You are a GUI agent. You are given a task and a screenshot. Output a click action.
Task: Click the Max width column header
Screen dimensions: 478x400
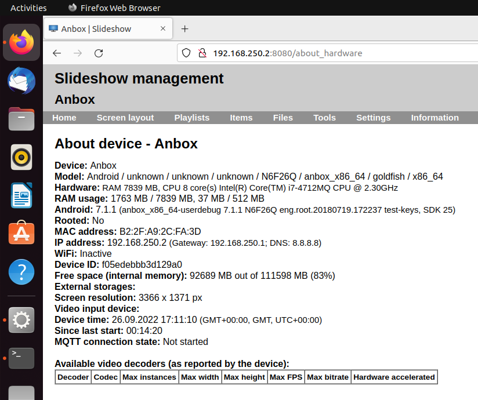coord(200,377)
